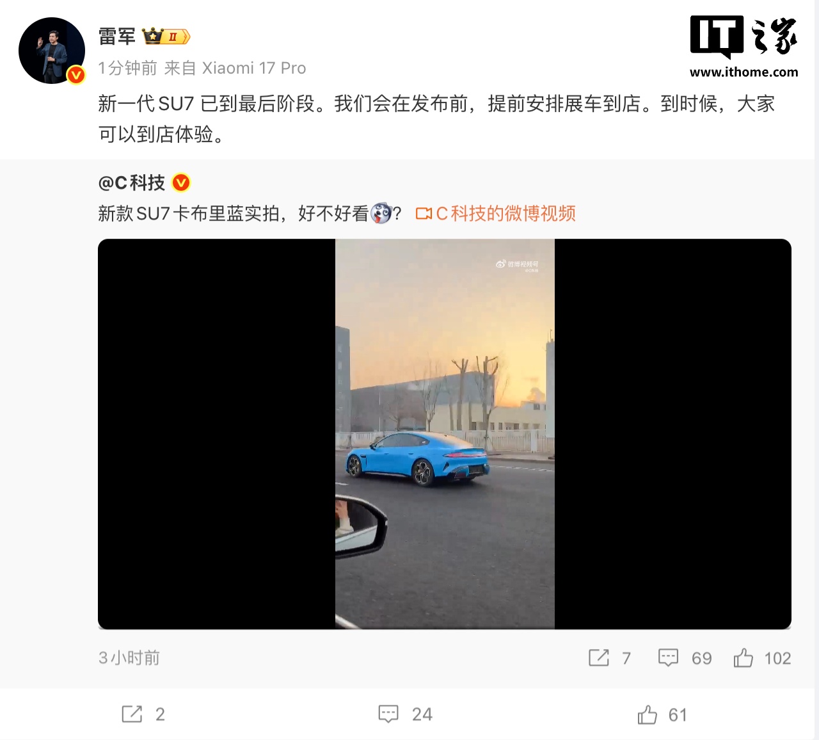Repost Lei Jun's post with 2 shares

pyautogui.click(x=143, y=714)
